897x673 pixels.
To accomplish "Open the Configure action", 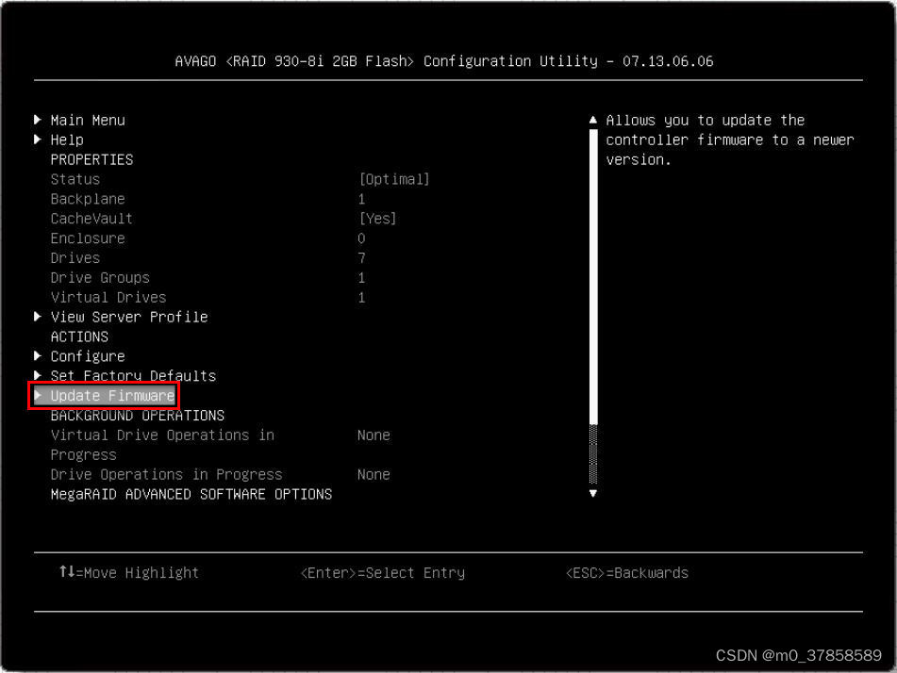I will pyautogui.click(x=88, y=357).
